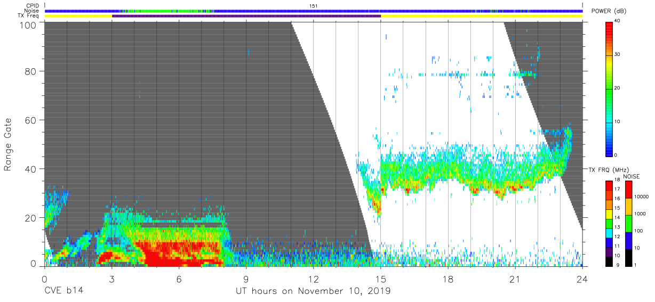Click the 'TX Freq' row label
The image size is (655, 302).
coord(28,16)
